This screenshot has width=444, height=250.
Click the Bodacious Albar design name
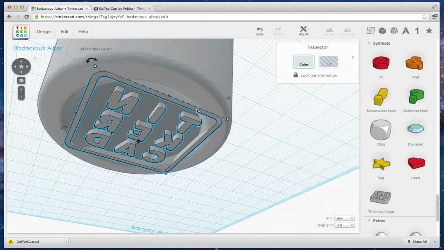[38, 48]
